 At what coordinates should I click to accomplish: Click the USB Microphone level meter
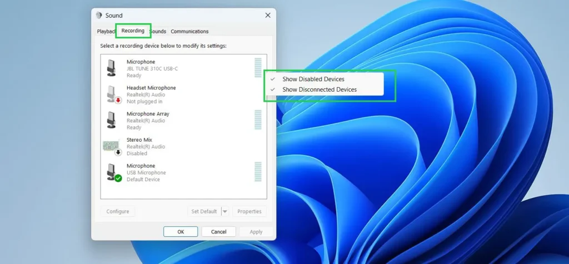tap(258, 172)
